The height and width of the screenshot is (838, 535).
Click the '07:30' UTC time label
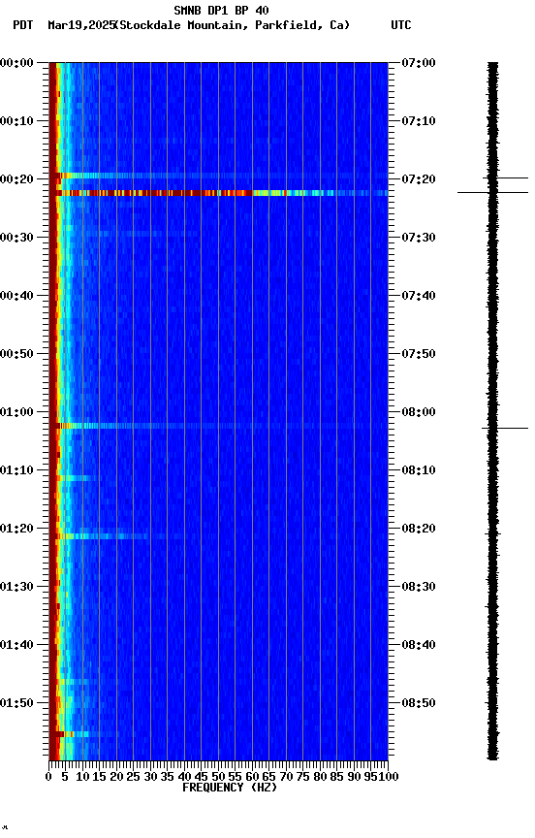point(419,238)
